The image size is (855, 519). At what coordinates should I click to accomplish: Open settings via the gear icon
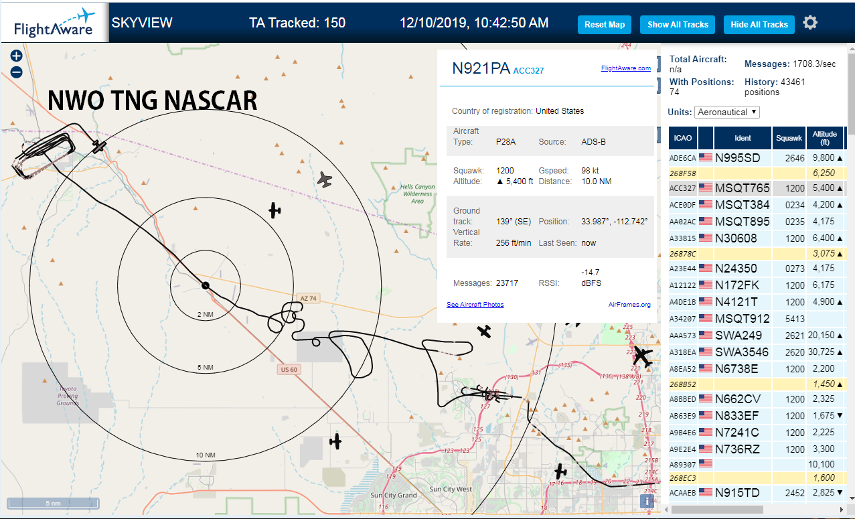point(810,23)
